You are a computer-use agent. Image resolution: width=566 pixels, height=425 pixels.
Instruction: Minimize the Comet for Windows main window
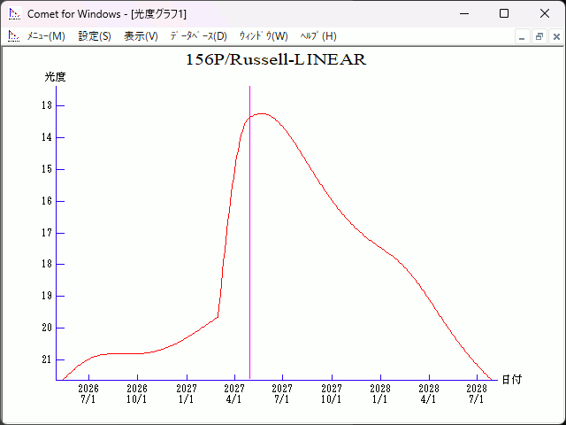(x=463, y=14)
